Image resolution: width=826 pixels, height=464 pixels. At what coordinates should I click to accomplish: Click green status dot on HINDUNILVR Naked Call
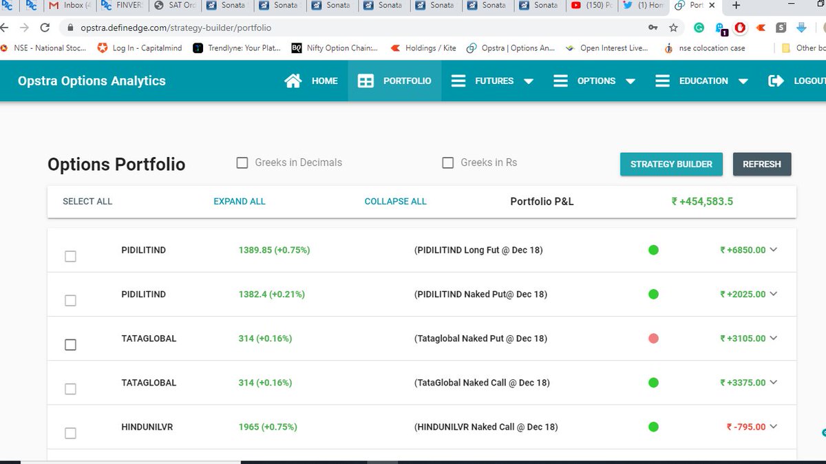653,427
